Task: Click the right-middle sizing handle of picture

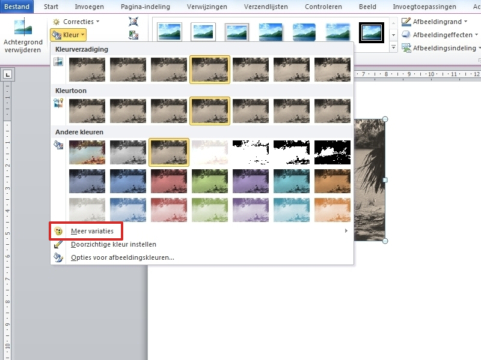Action: [385, 180]
